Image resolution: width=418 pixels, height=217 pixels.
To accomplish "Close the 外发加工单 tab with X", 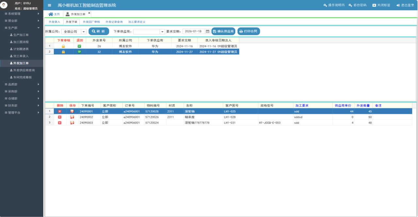I will (x=89, y=13).
